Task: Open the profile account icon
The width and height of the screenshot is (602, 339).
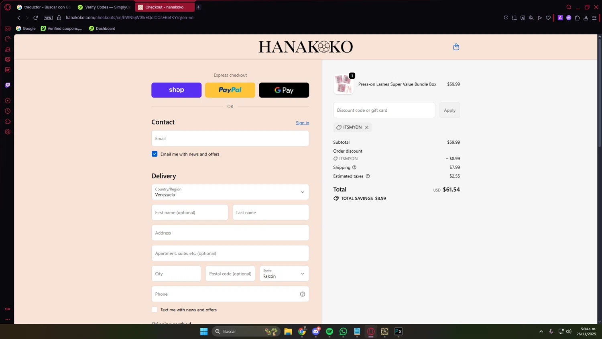Action: (x=586, y=18)
